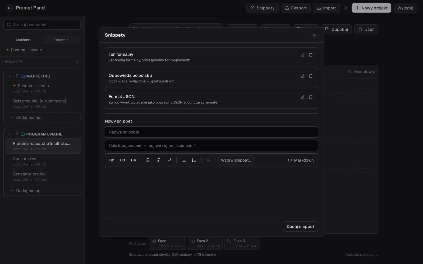Add a prompt to PROGRAMOWANIE
423x264 pixels.
(x=43, y=191)
